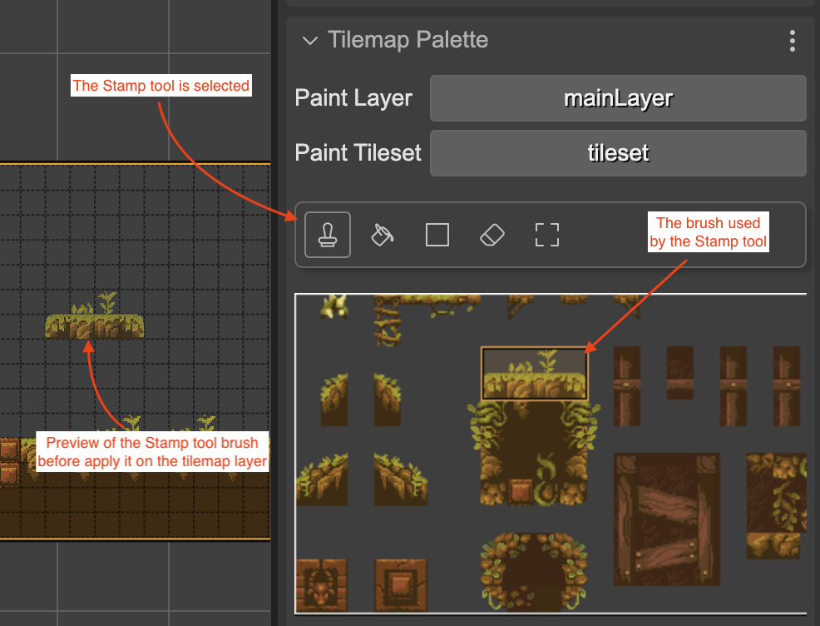Open the Paint Tileset dropdown

click(x=618, y=152)
